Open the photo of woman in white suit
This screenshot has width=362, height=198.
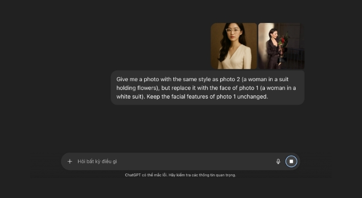point(234,46)
